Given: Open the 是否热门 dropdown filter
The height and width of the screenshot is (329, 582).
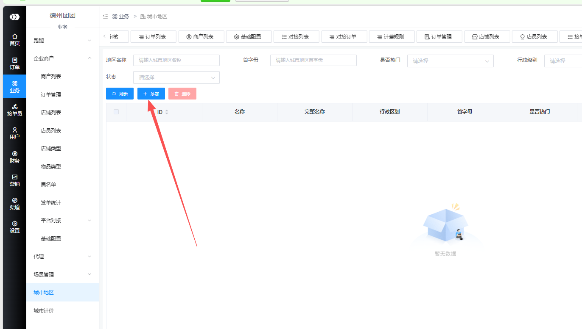Looking at the screenshot, I should 450,61.
